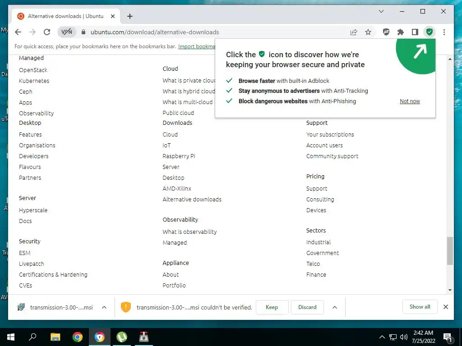This screenshot has width=462, height=346.
Task: Open uTorrent from the taskbar
Action: [x=121, y=337]
